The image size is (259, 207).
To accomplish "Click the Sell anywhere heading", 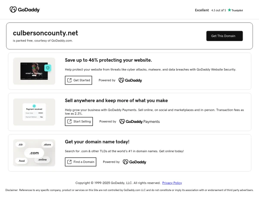I will point(116,100).
